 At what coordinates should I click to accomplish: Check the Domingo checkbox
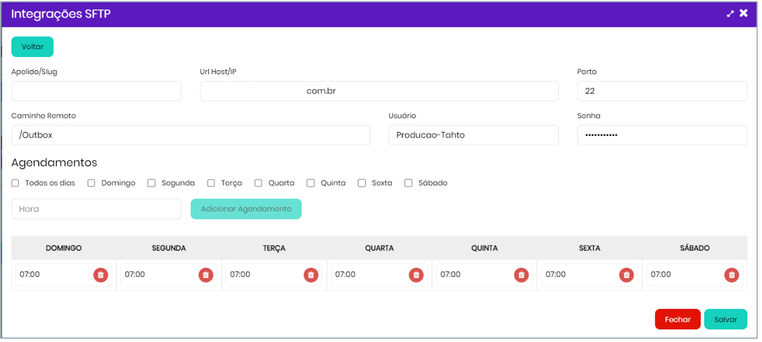[x=91, y=183]
